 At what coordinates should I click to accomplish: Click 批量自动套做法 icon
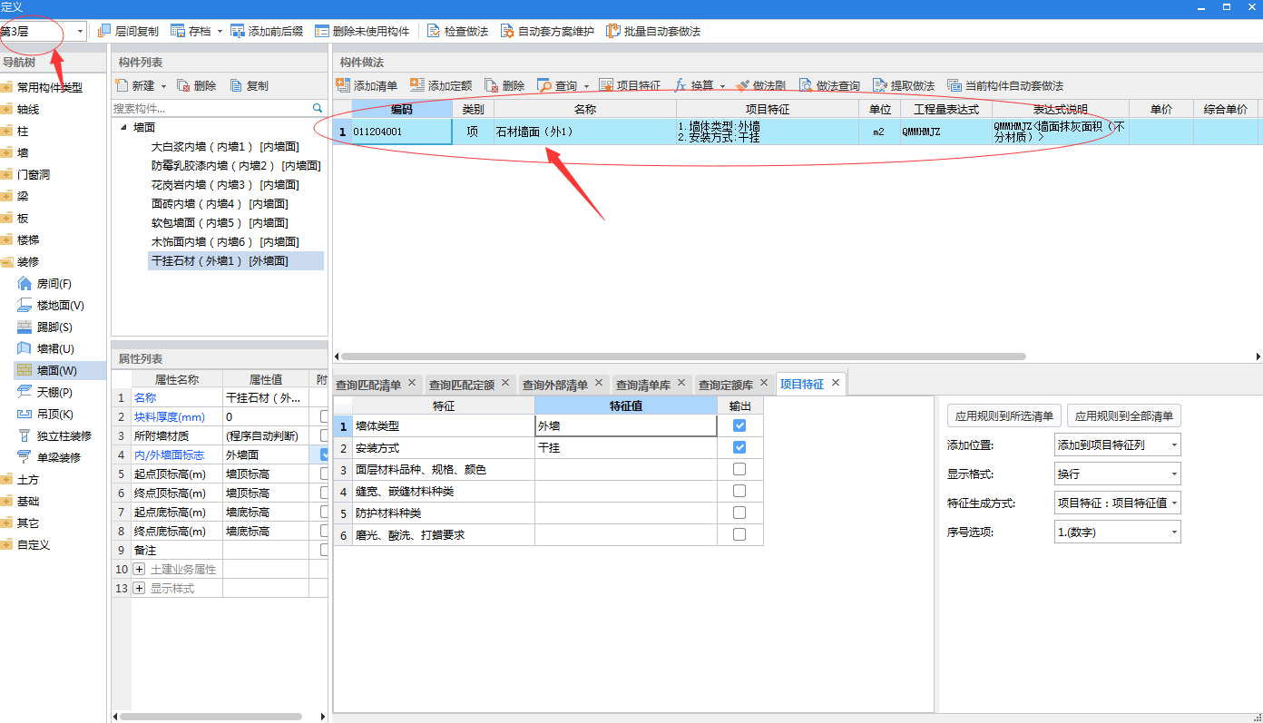tap(613, 31)
